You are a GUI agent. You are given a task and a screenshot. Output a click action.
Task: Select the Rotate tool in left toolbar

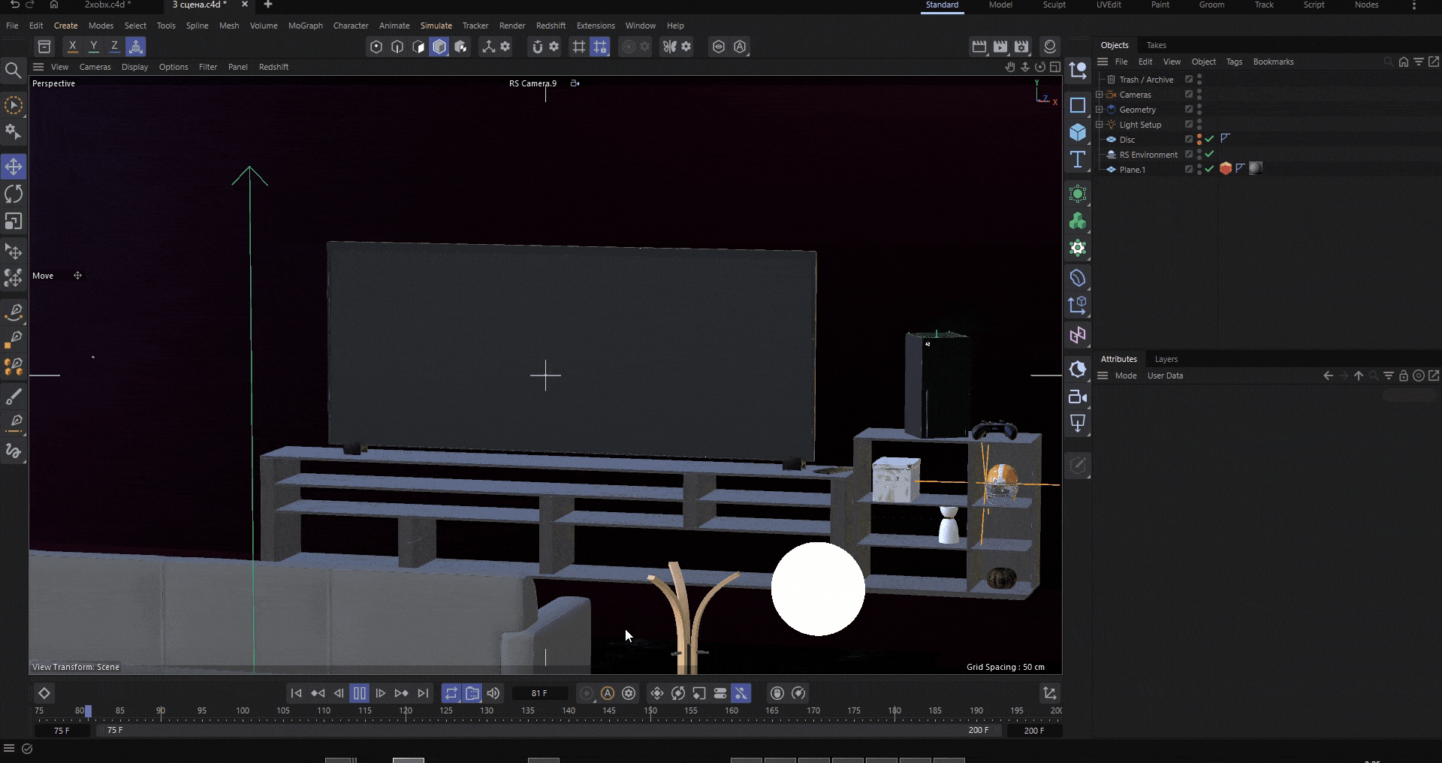pyautogui.click(x=14, y=194)
